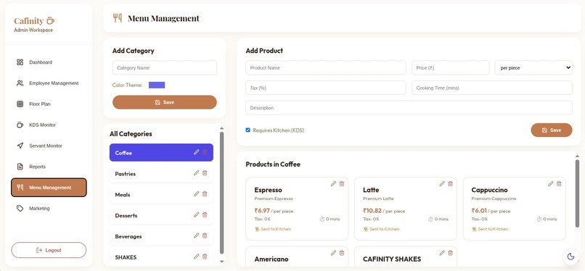This screenshot has width=585, height=271.
Task: Edit the Americano product pencil icon
Action: pyautogui.click(x=333, y=253)
